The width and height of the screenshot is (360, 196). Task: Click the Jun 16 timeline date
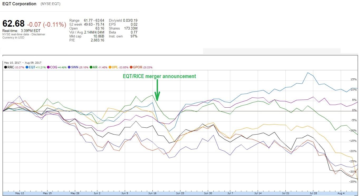pos(152,193)
